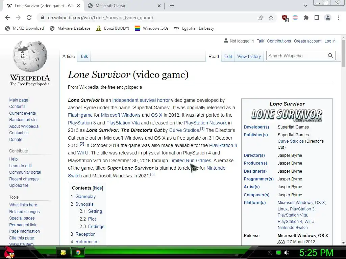
Task: Open Chrome three-dot menu
Action: pyautogui.click(x=339, y=18)
